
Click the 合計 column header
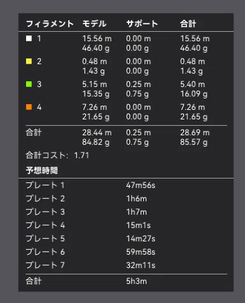188,24
